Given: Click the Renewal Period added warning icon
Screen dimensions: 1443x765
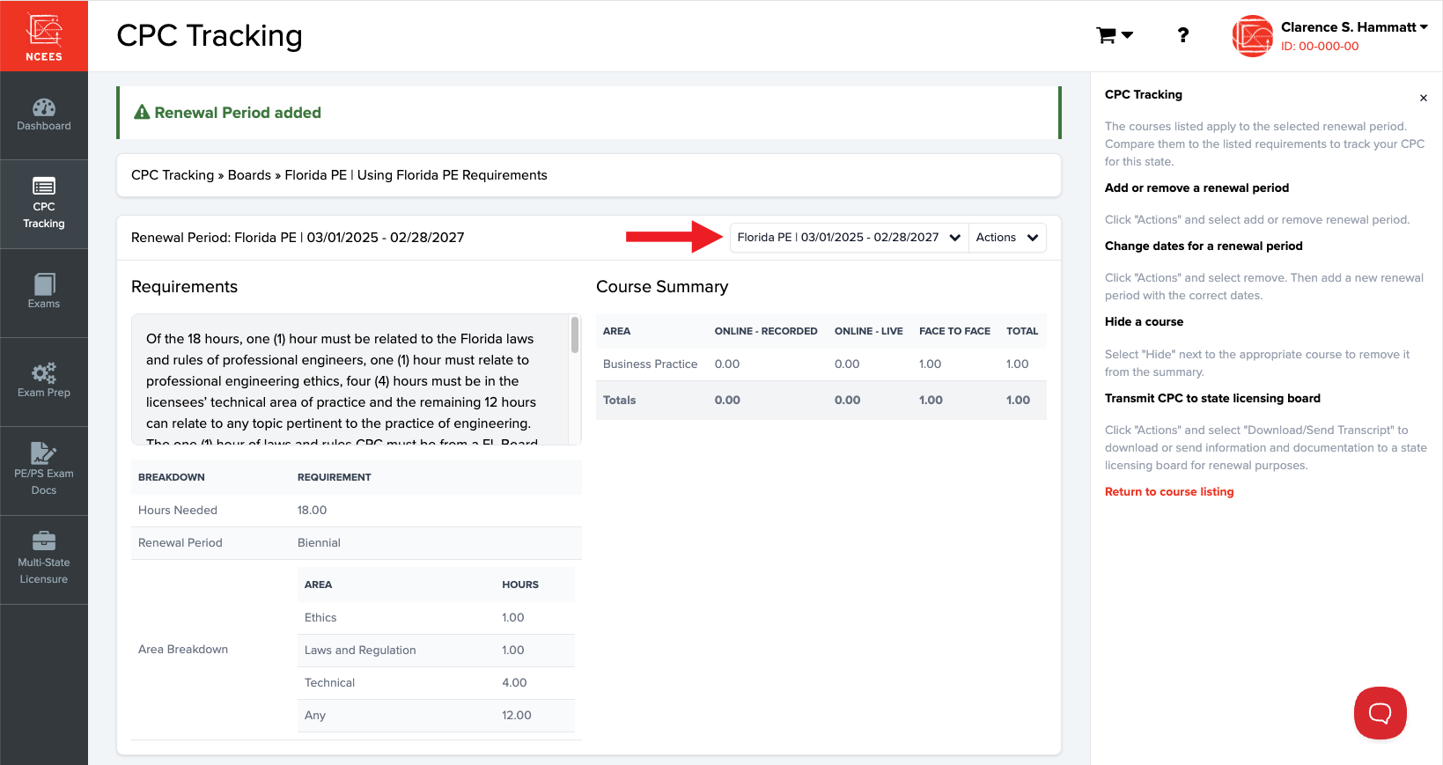Looking at the screenshot, I should point(142,113).
